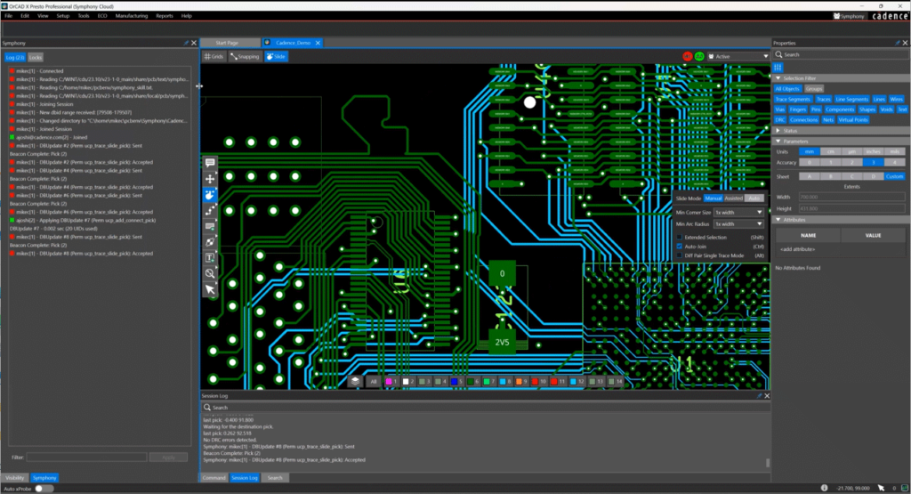Select the Add Connect routing tool
This screenshot has width=911, height=494.
click(x=210, y=210)
